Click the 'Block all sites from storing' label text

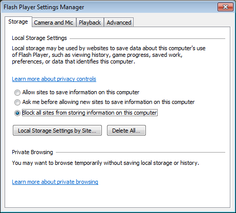click(90, 113)
